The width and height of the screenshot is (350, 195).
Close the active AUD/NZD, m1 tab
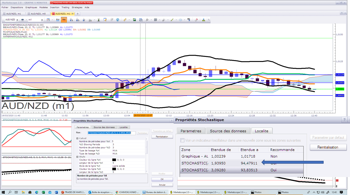click(x=72, y=13)
